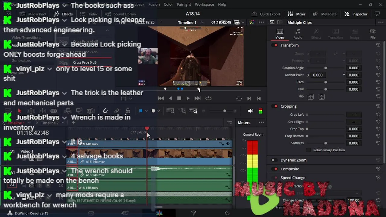
Task: Play the timeline in reverse
Action: 170,98
